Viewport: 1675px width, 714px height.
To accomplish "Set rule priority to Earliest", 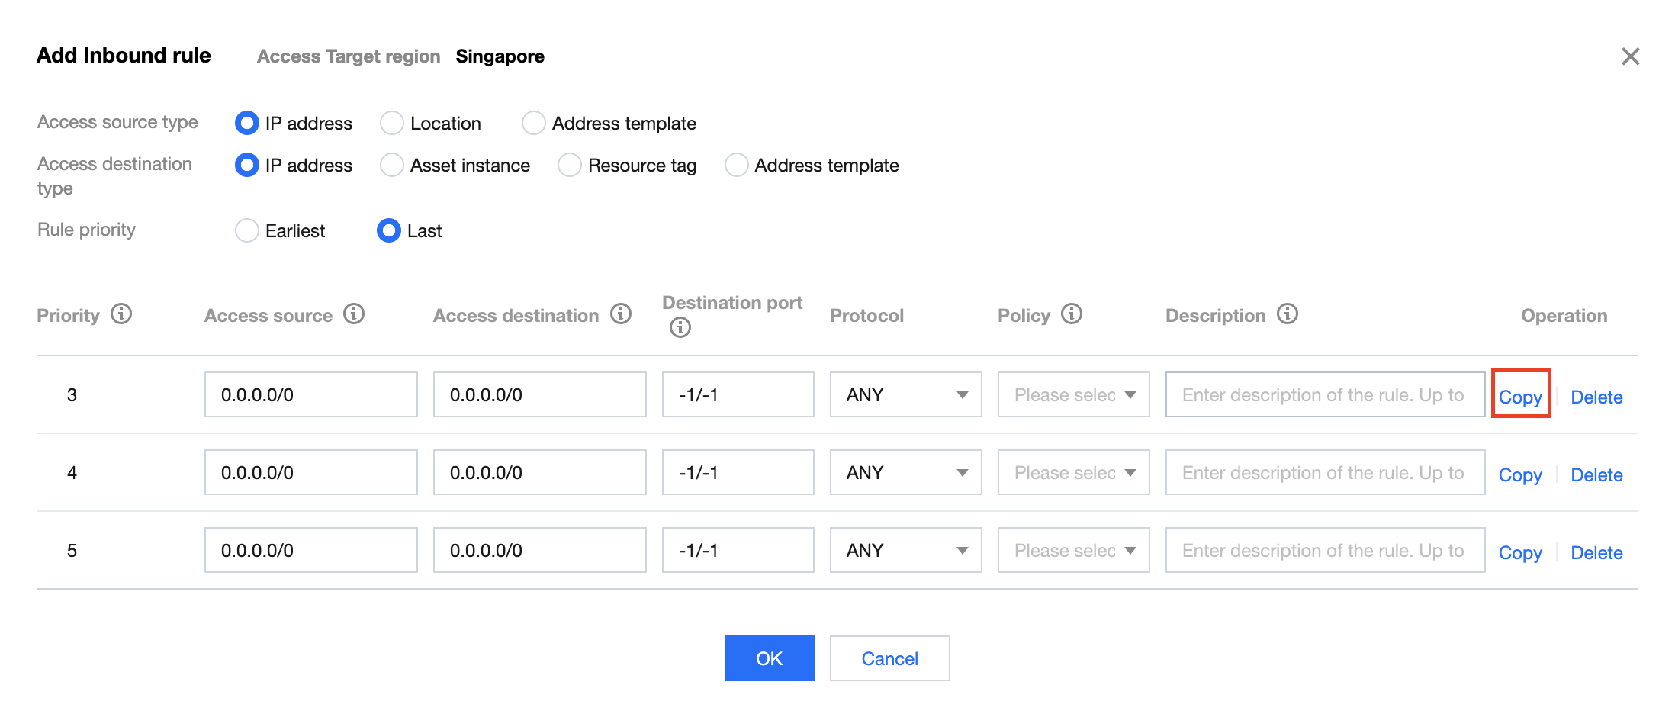I will pyautogui.click(x=247, y=230).
